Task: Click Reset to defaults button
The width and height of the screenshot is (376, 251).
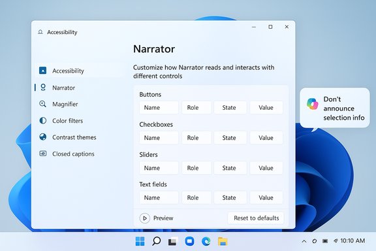Action: click(256, 218)
